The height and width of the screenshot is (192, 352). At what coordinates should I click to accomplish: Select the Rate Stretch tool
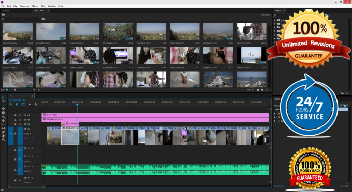(x=3, y=116)
